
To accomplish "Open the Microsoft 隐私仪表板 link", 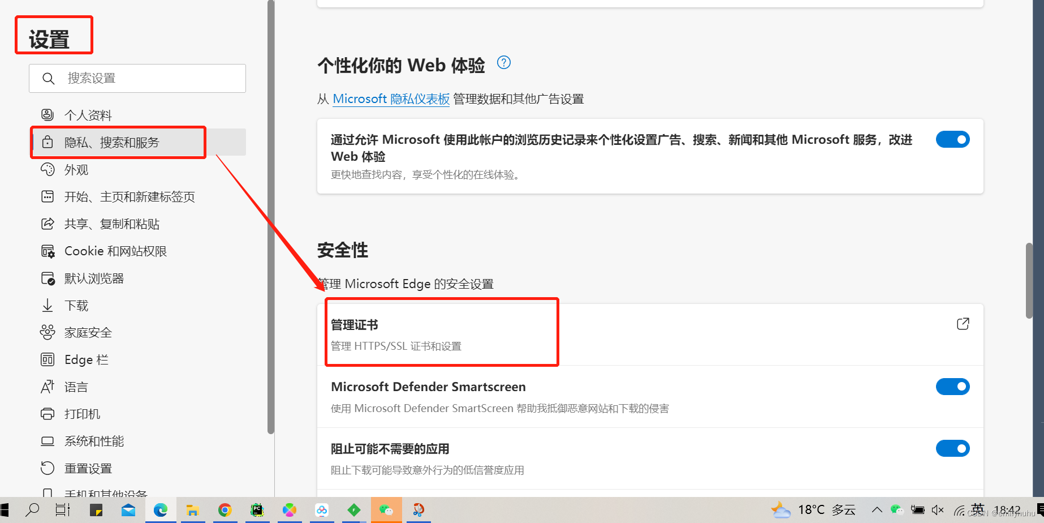I will click(x=391, y=99).
